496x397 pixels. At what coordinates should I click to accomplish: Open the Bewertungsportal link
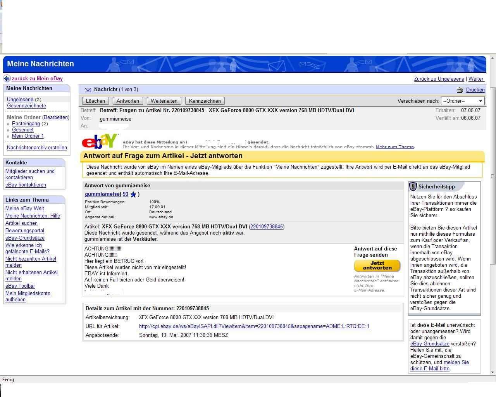(25, 231)
